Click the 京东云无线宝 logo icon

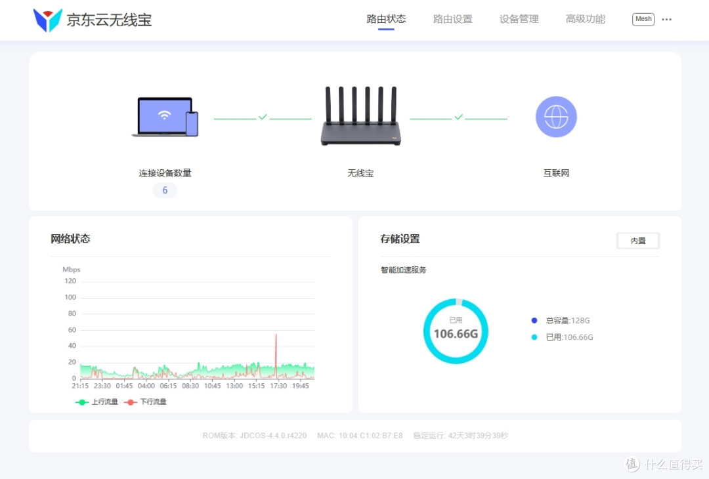point(47,20)
